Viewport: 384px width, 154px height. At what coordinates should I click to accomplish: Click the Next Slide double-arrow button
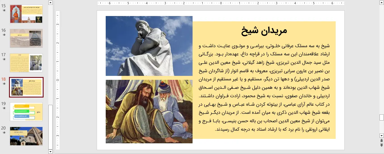(x=381, y=145)
